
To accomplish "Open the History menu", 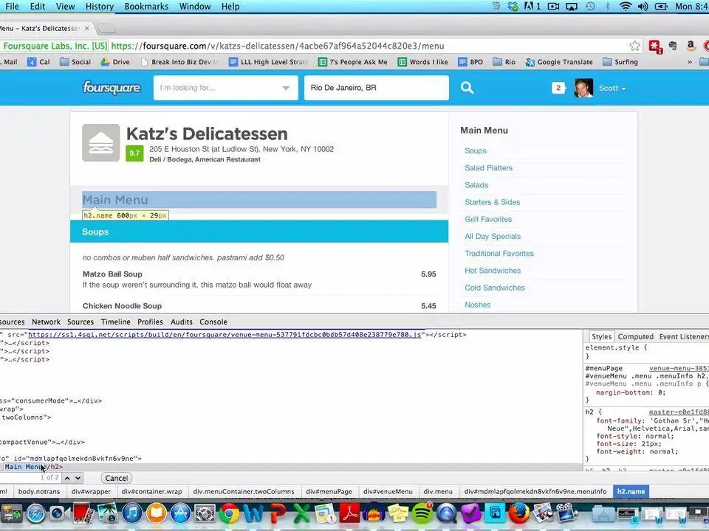I will [100, 7].
